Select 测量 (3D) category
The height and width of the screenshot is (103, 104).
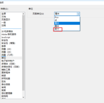point(6,52)
